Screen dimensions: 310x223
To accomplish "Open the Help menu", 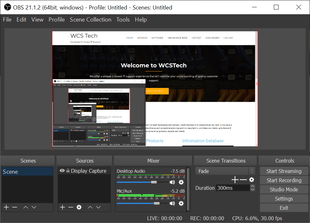I will coord(141,20).
